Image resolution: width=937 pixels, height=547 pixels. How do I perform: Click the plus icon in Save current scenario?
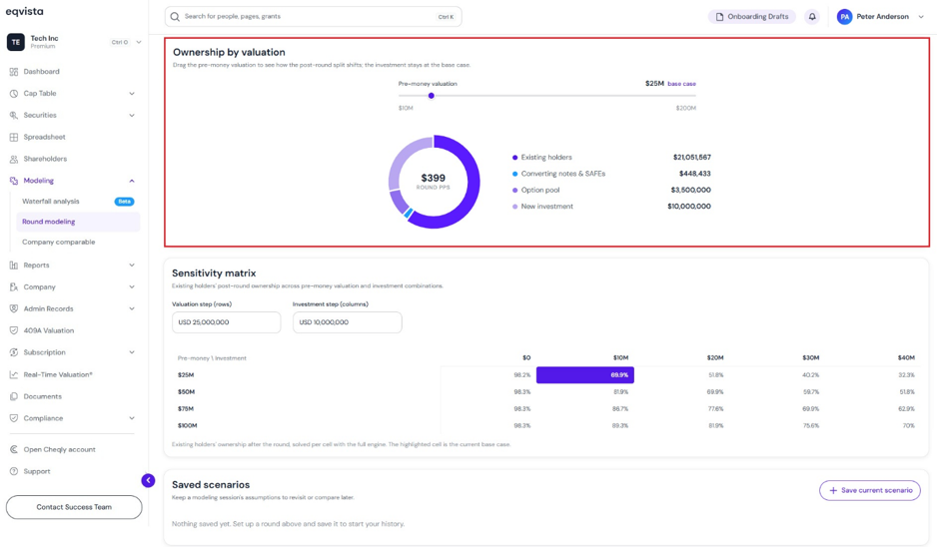point(833,490)
